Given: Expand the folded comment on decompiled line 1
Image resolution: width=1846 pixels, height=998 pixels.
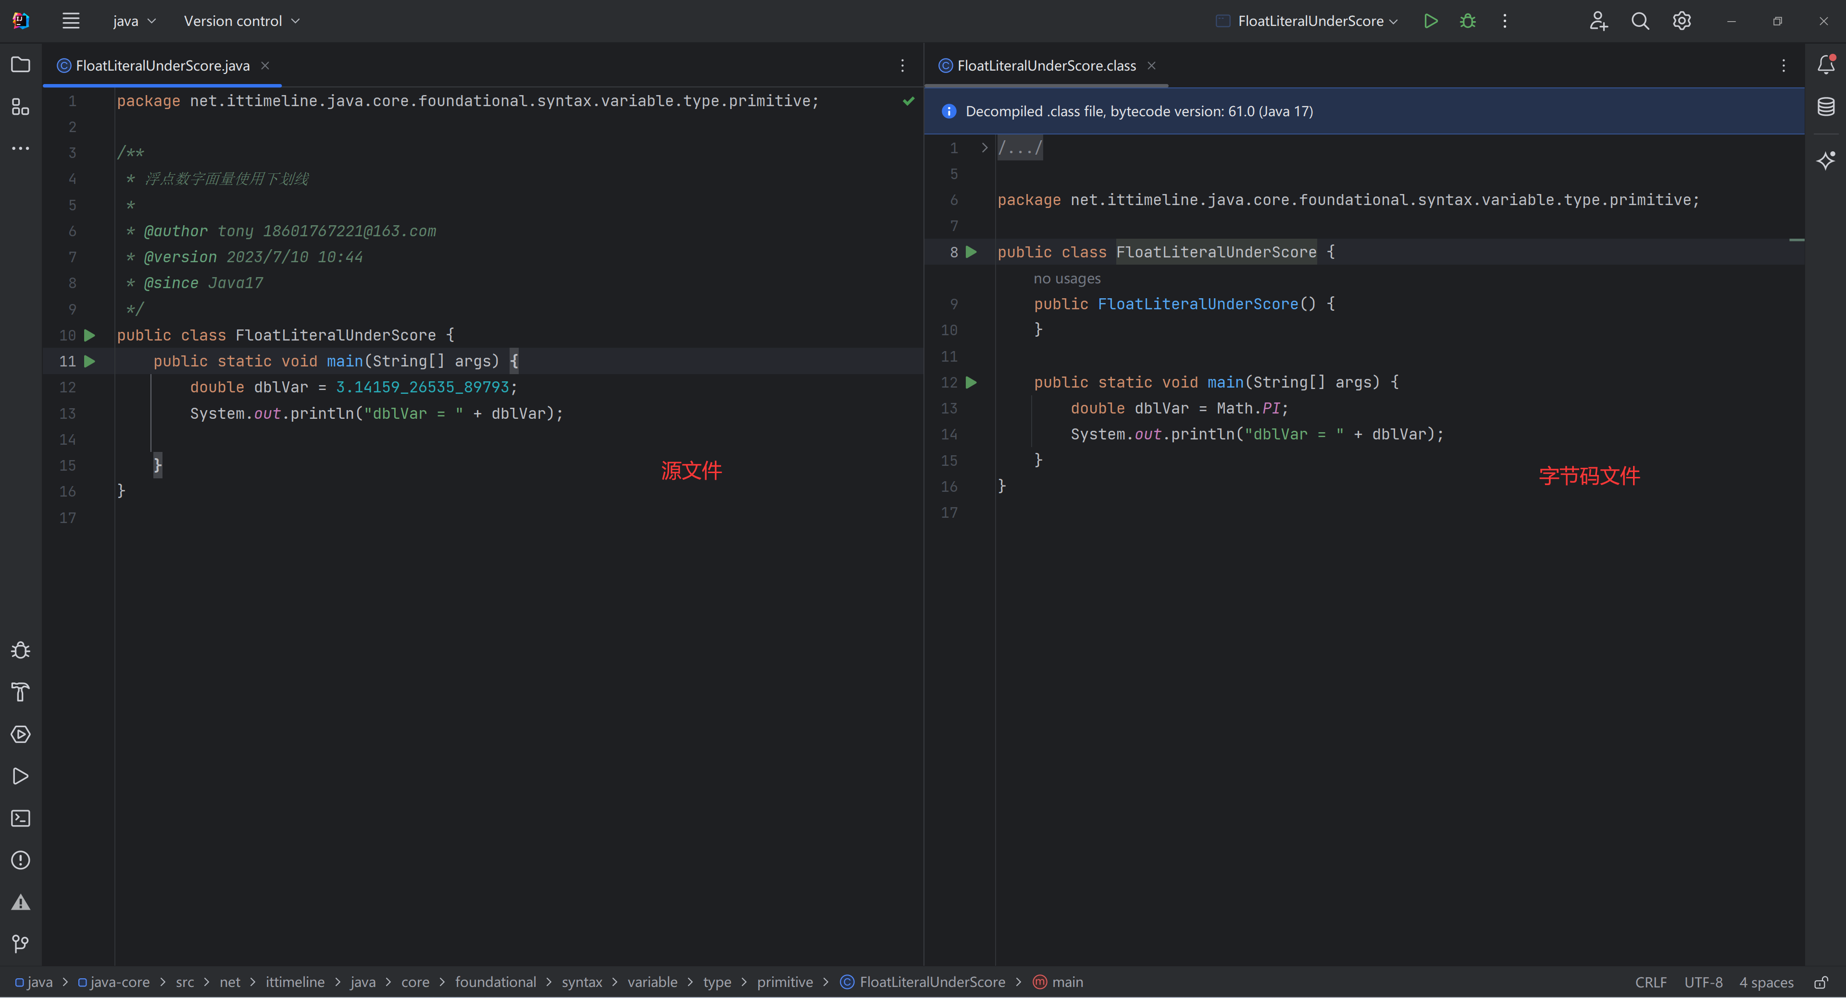Looking at the screenshot, I should click(985, 147).
